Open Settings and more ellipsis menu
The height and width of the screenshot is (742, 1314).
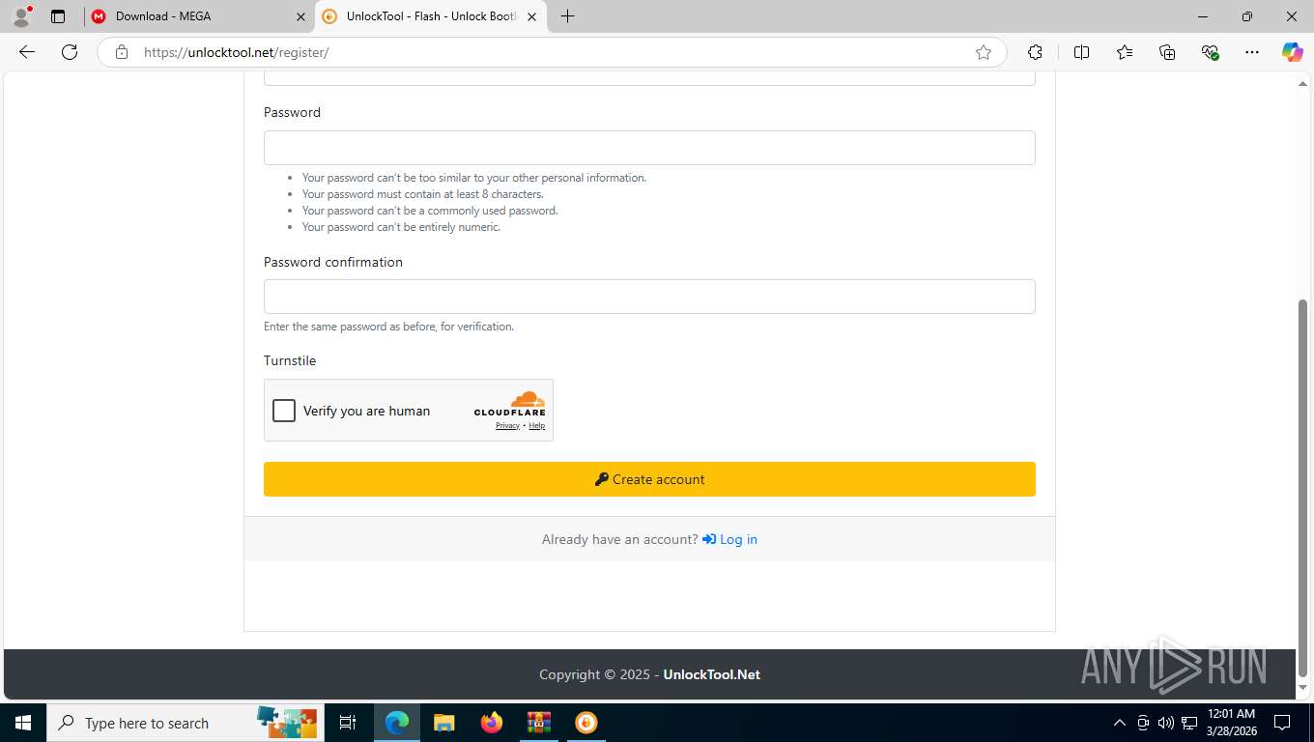pyautogui.click(x=1252, y=52)
